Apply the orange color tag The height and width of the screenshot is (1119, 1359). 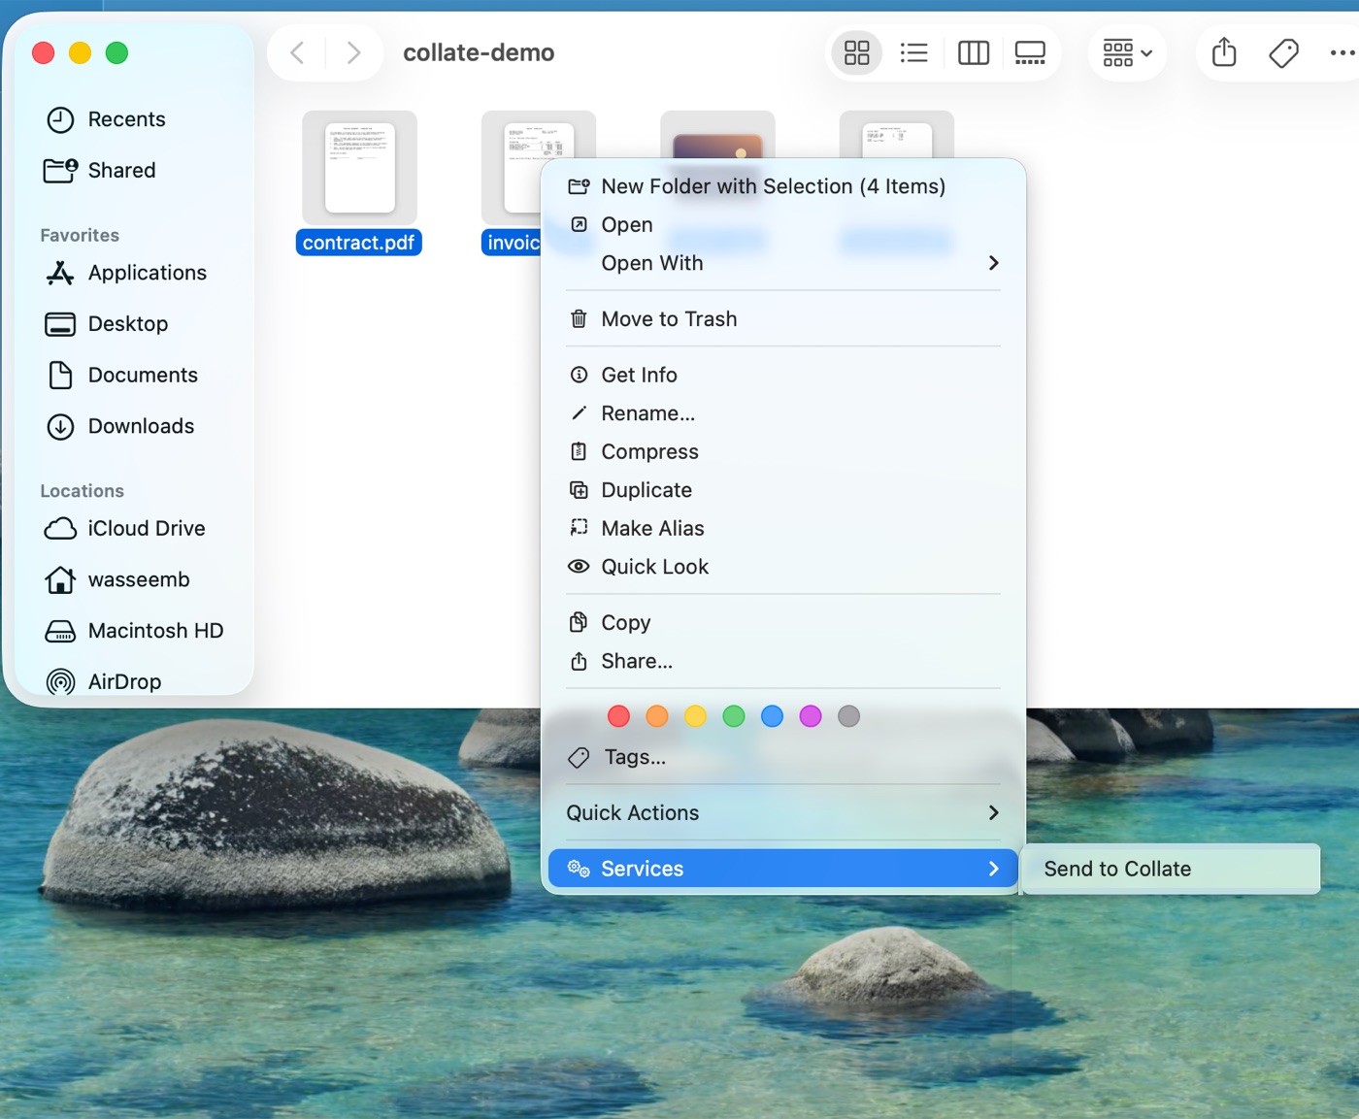click(x=657, y=716)
